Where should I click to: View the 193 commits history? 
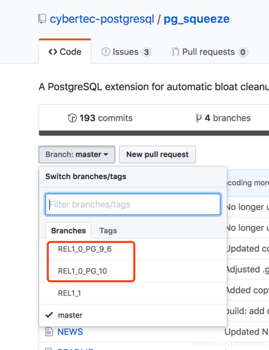100,118
